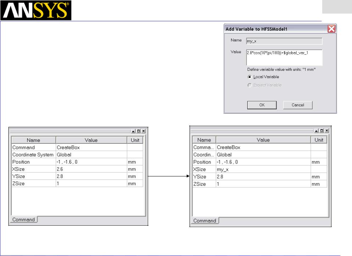Click the Position name cell in right panel

coord(204,162)
